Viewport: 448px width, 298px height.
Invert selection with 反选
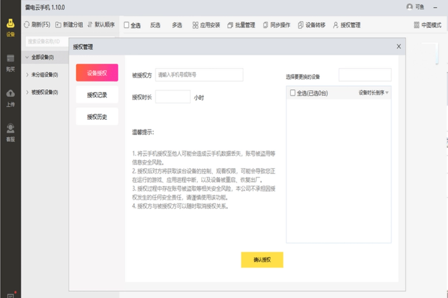[155, 25]
